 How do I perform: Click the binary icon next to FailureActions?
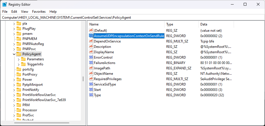pos(91,63)
